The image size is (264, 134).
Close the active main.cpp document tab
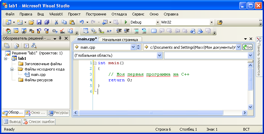pyautogui.click(x=251, y=39)
